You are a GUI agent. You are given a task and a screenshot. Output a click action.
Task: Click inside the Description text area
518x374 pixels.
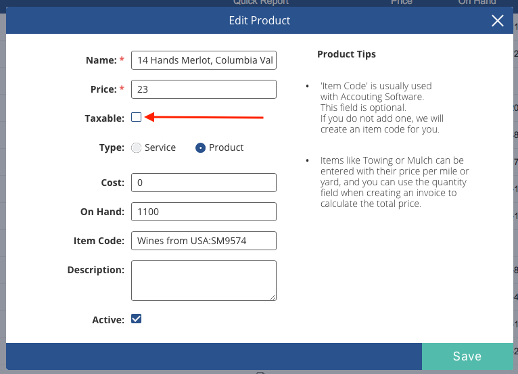[204, 281]
